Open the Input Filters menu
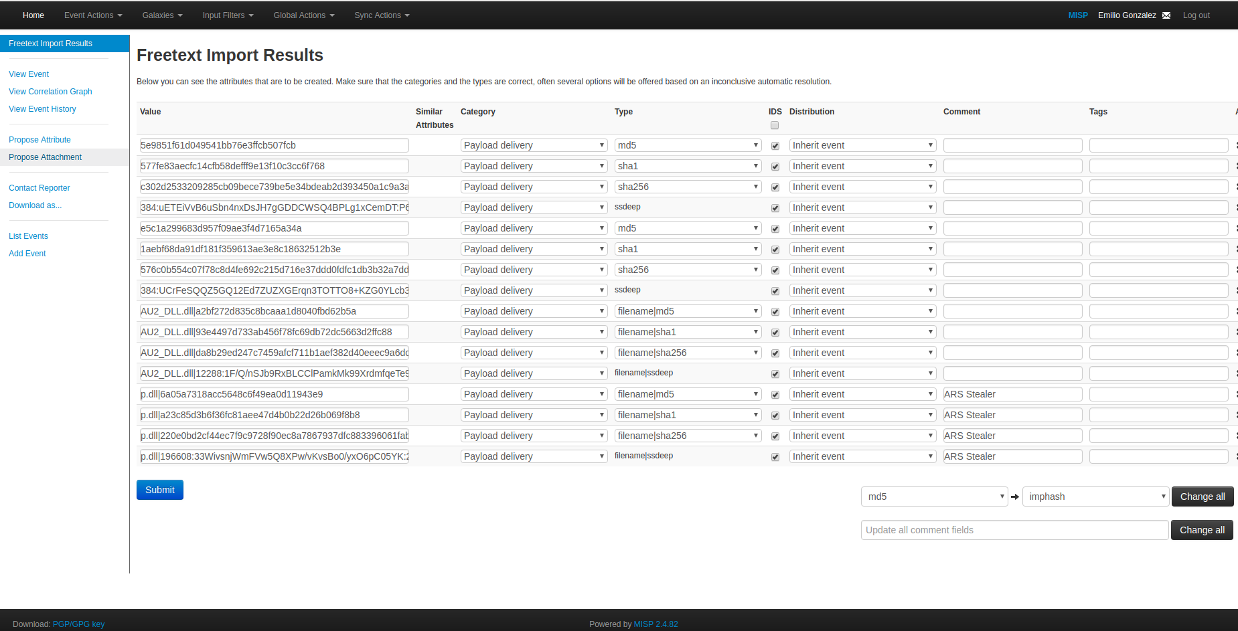The image size is (1238, 631). [x=228, y=15]
